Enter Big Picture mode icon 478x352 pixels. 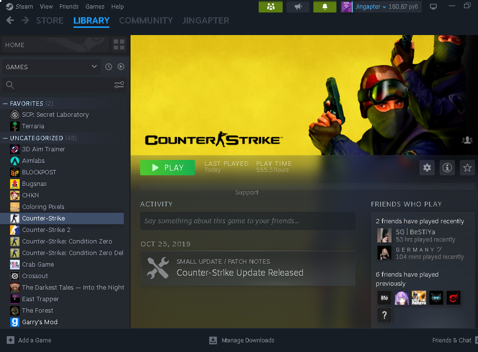point(433,7)
